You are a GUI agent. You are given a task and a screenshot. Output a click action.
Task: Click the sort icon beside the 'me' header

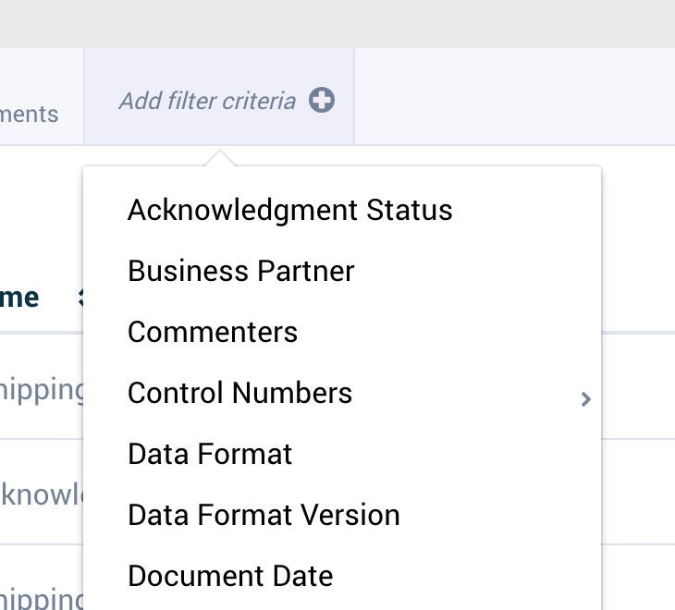click(80, 298)
